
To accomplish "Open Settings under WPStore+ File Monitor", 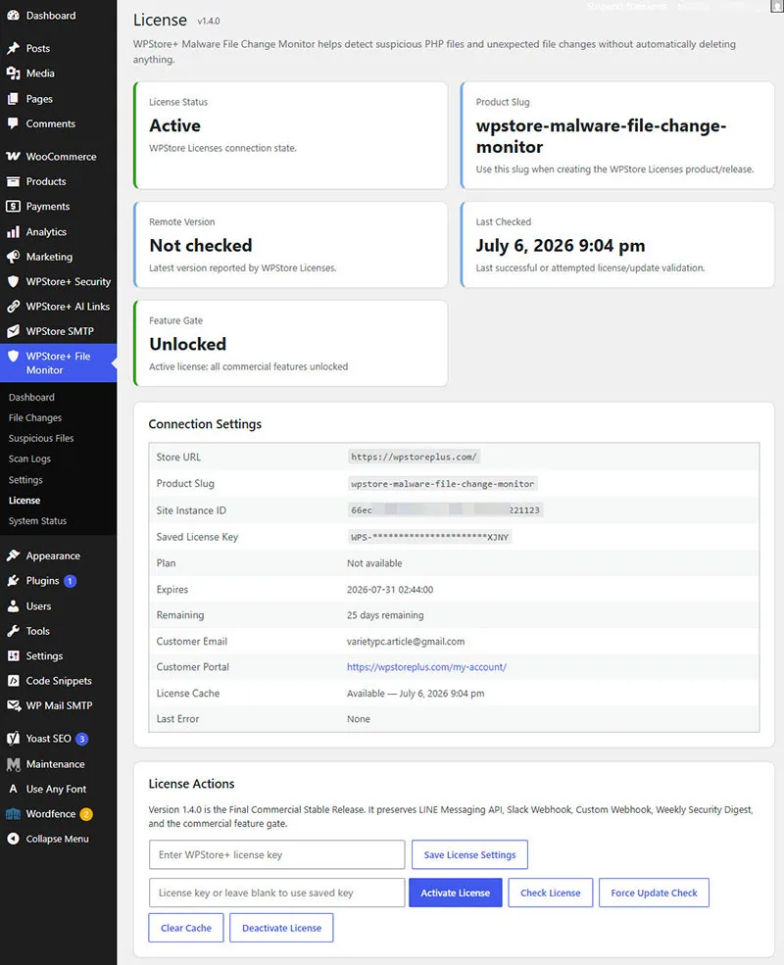I will coord(25,479).
